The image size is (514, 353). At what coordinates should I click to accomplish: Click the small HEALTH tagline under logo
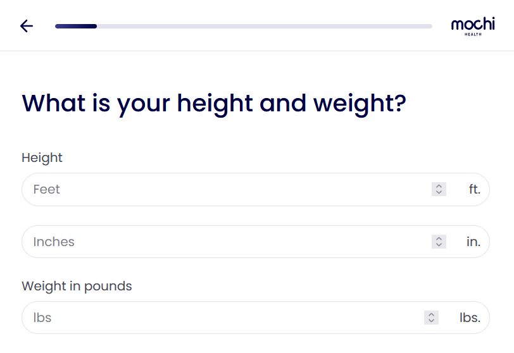pos(473,34)
